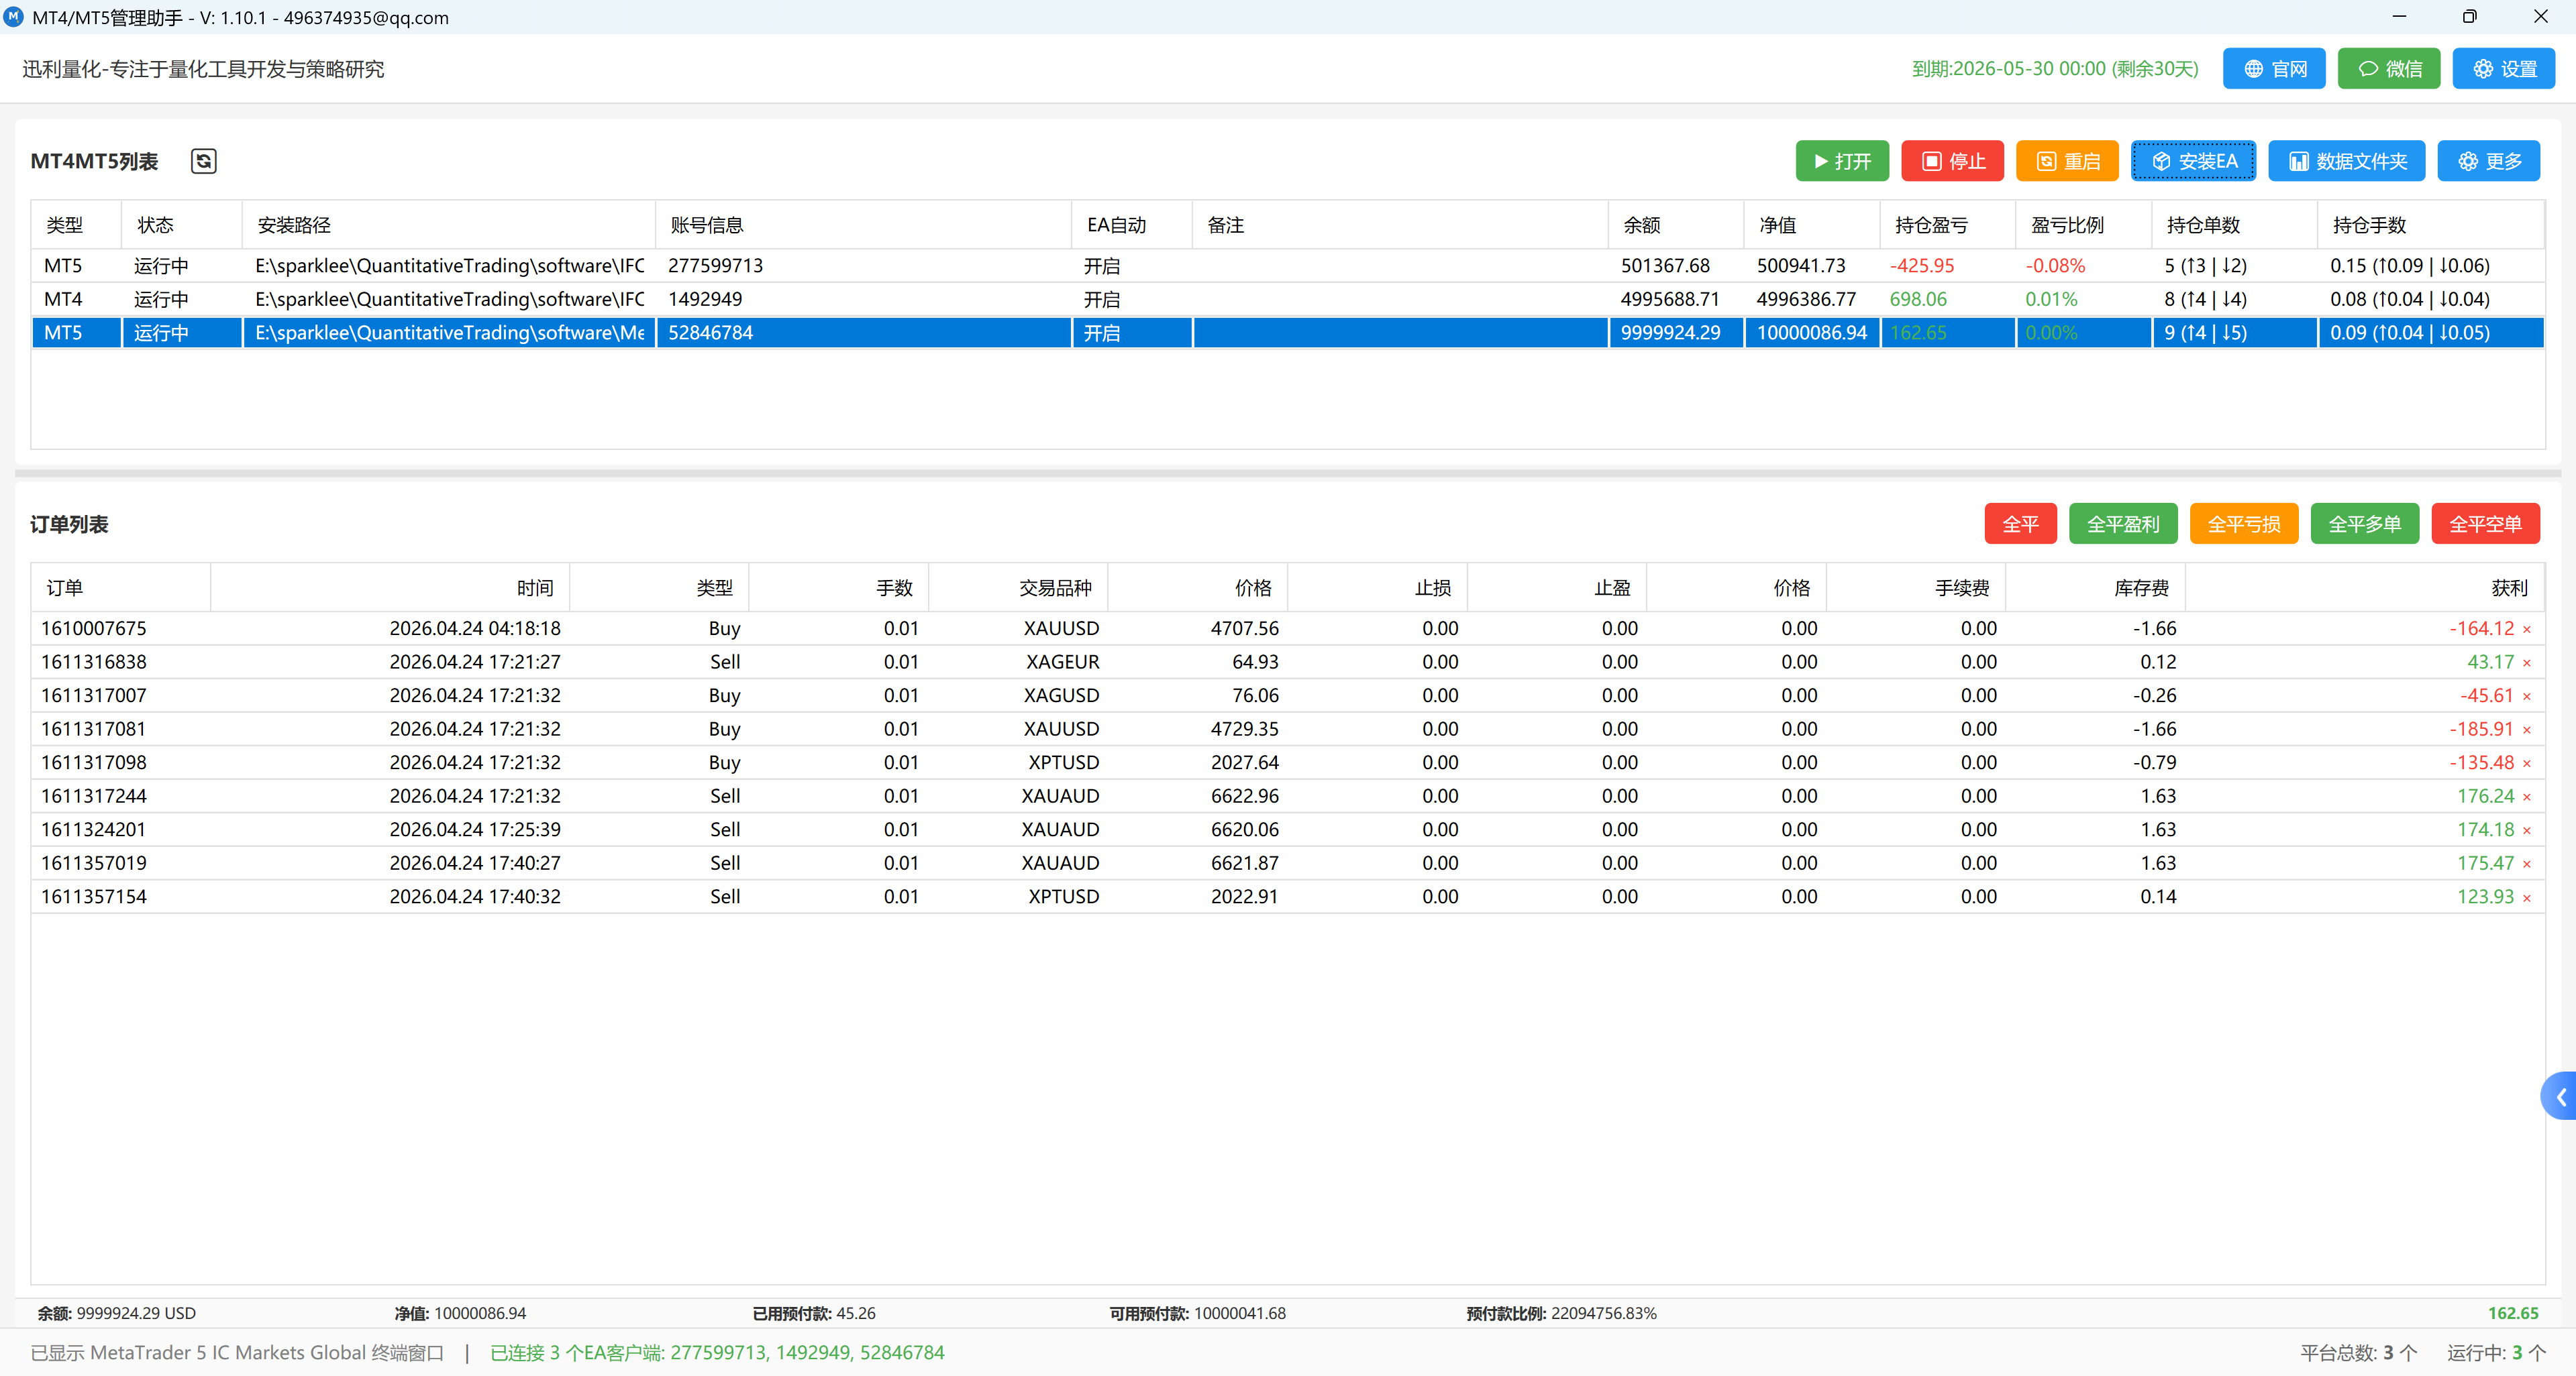
Task: Click the 持仓盈亏 column header
Action: pos(1931,225)
